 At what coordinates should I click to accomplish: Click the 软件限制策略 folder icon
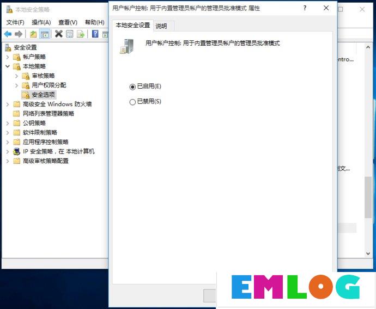coord(16,132)
